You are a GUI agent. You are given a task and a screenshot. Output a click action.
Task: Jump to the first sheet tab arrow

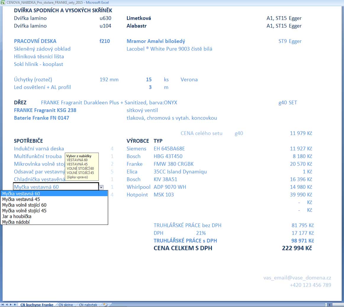[x=3, y=305]
